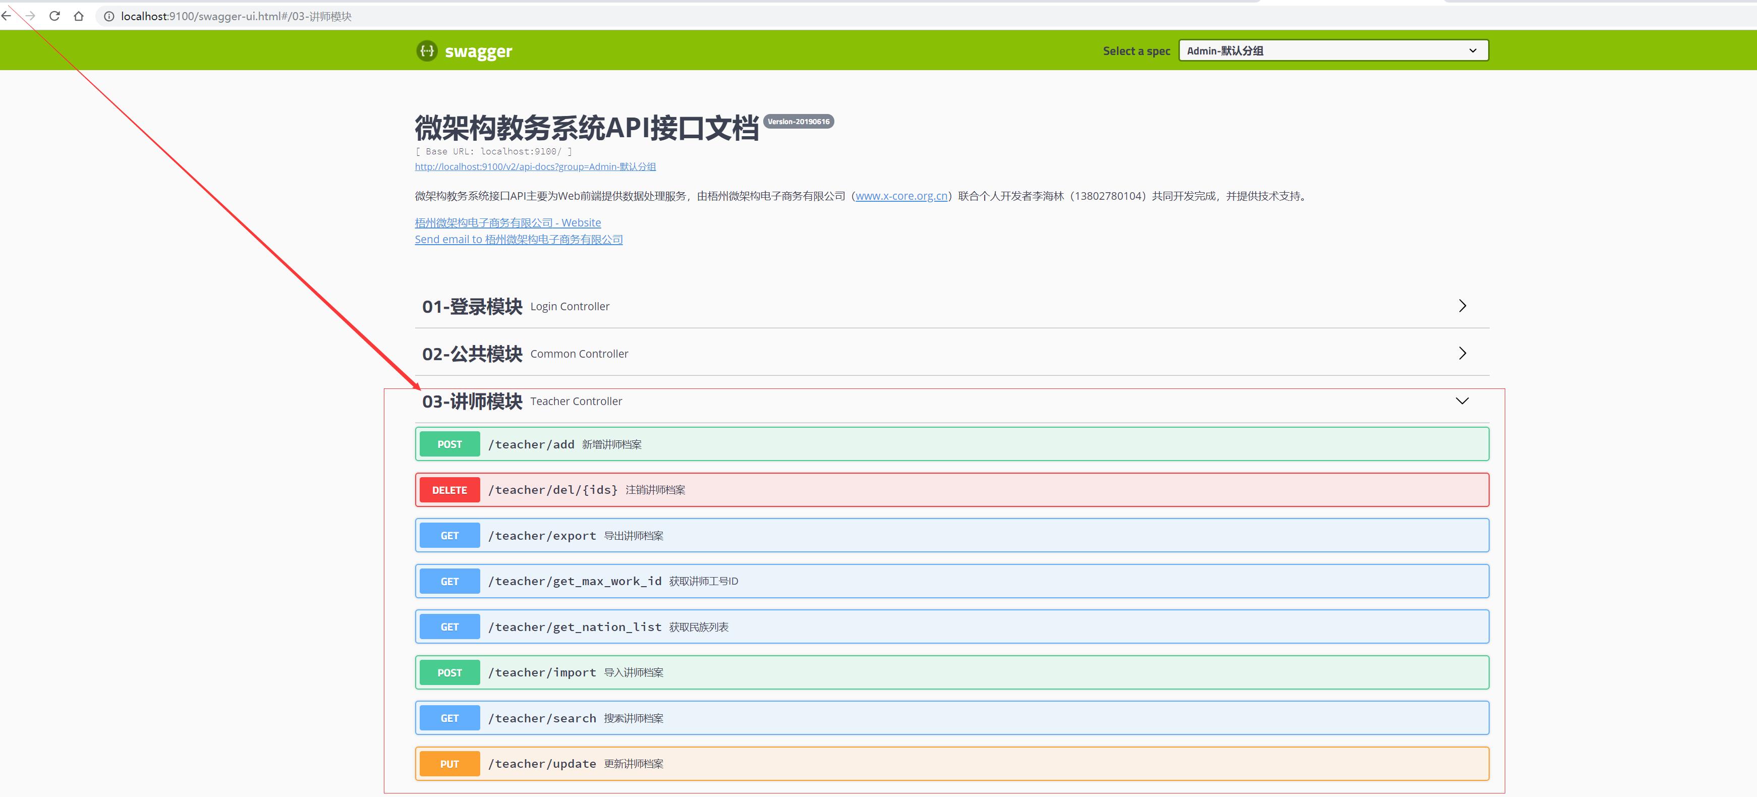Expand the 02-公共模块 section chevron
The image size is (1757, 797).
(1462, 353)
